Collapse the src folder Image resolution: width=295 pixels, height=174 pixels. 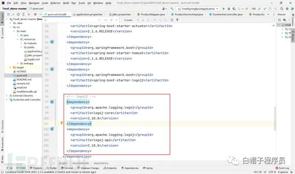coord(10,27)
